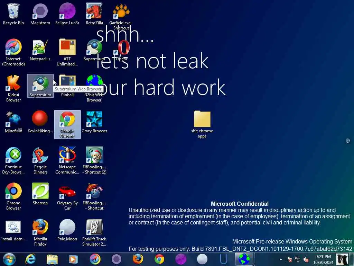Select the Opera desktop shortcut

122,50
